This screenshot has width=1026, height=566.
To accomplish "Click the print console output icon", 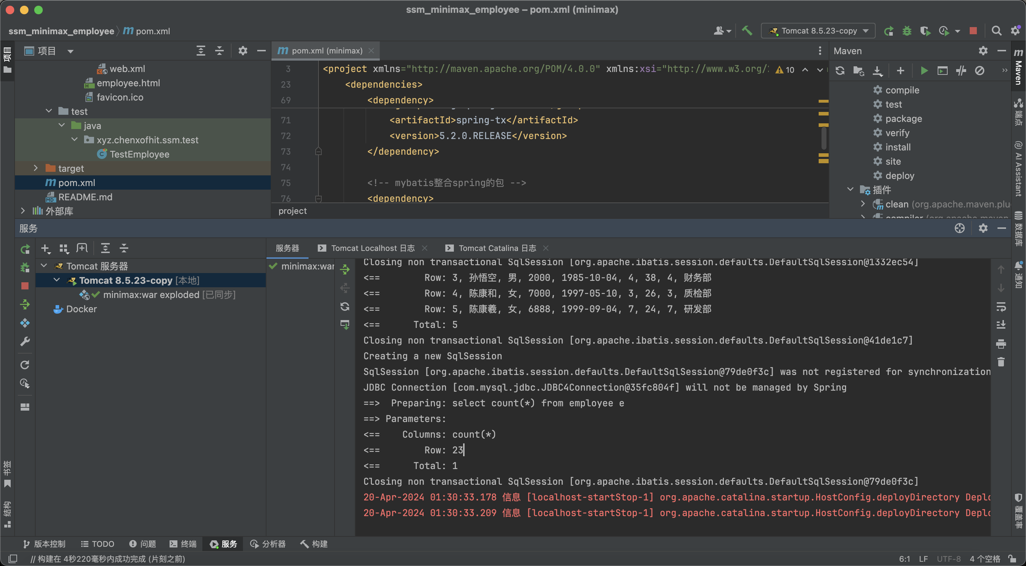I will pyautogui.click(x=1001, y=344).
